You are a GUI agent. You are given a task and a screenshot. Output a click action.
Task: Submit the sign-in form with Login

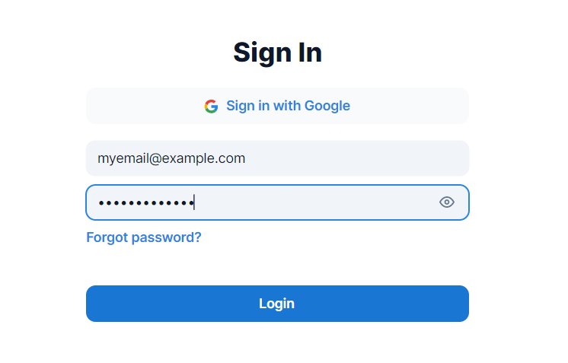coord(277,304)
